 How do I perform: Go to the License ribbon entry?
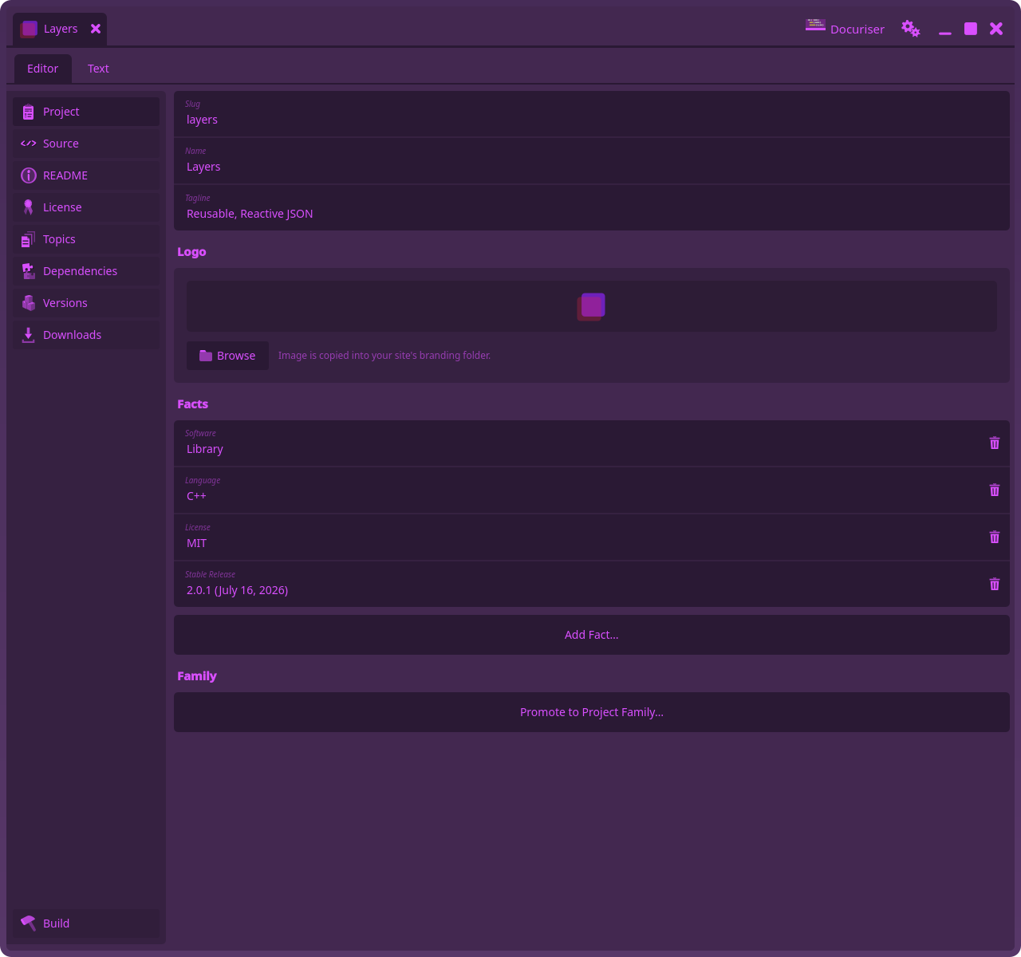tap(86, 207)
